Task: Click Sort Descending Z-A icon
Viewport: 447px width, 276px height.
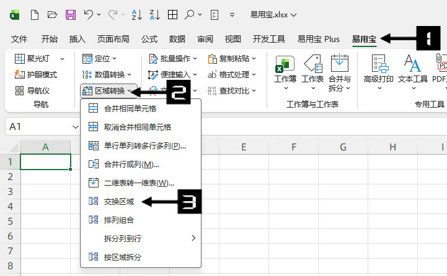Action: 154,14
